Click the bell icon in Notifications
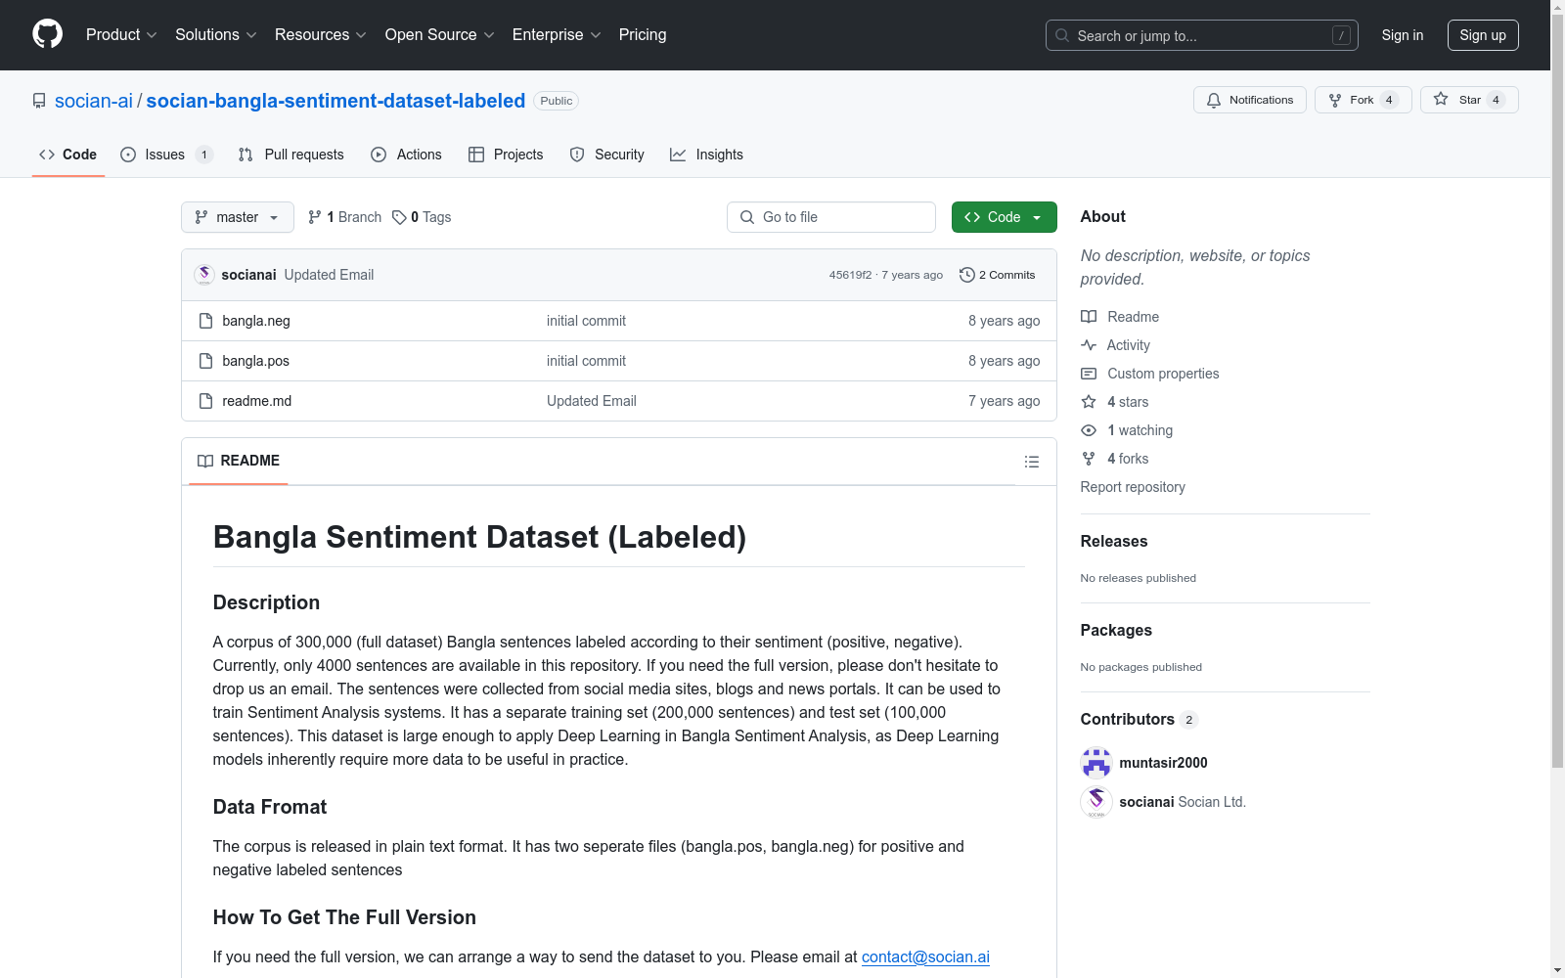The image size is (1565, 978). (1214, 100)
